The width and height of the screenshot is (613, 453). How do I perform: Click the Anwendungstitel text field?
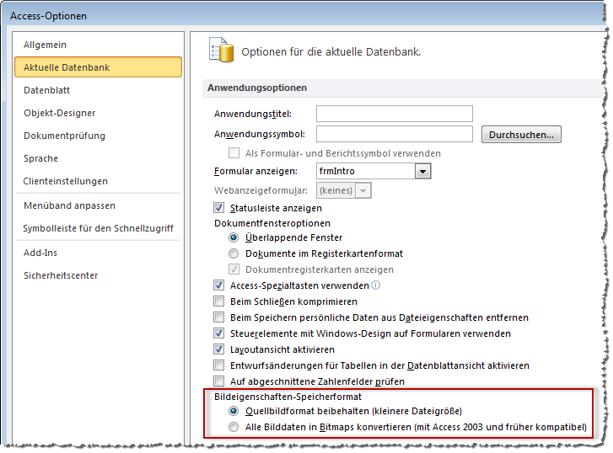[x=394, y=114]
